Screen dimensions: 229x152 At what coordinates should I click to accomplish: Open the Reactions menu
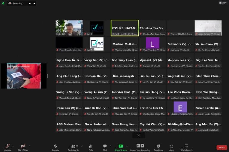158,147
